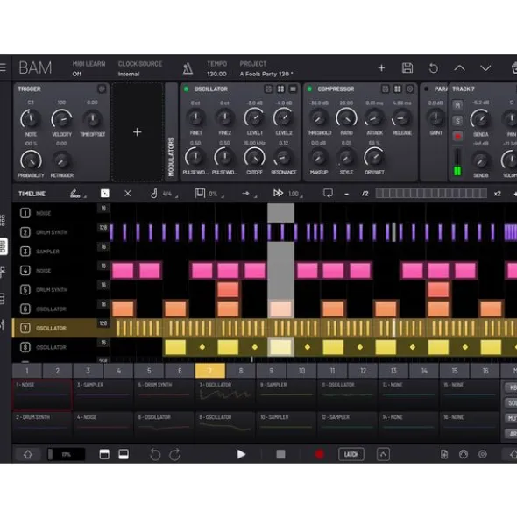This screenshot has width=517, height=518.
Task: Add a new project with plus icon
Action: [x=381, y=68]
